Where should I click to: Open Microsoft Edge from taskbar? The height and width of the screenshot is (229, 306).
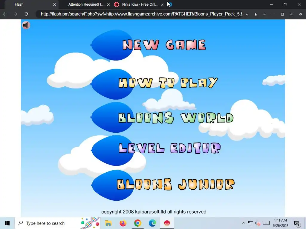click(x=152, y=223)
